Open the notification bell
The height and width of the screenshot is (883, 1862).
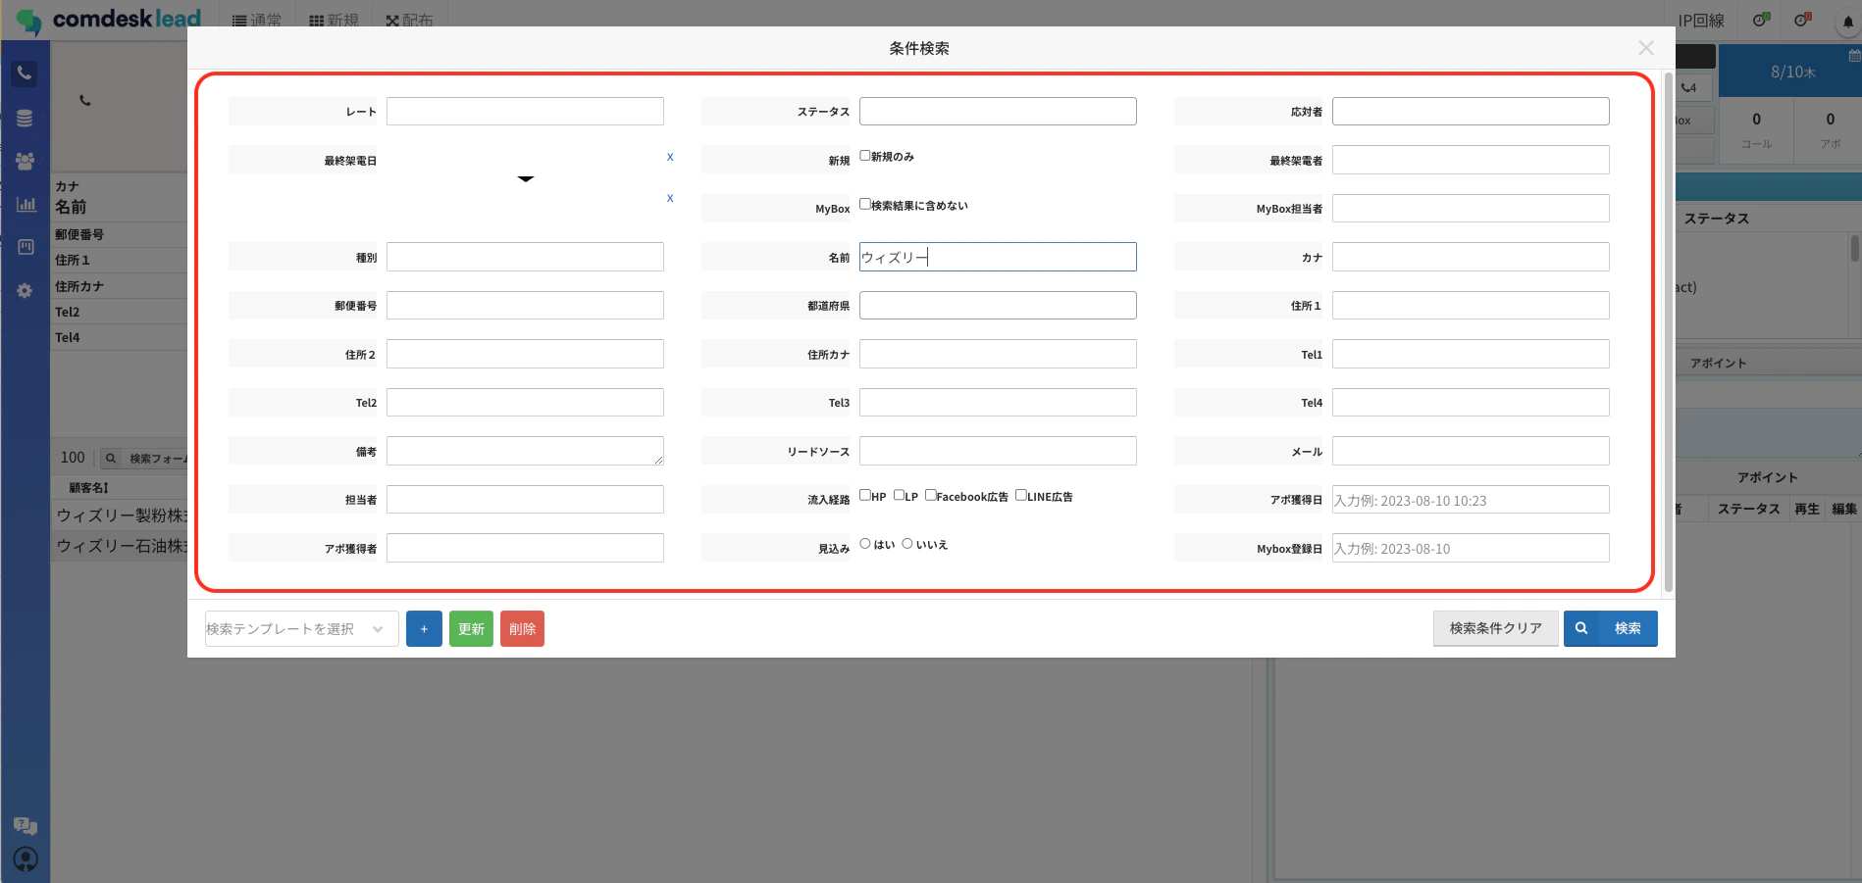click(1847, 22)
